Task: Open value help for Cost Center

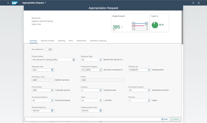Action: point(52,90)
